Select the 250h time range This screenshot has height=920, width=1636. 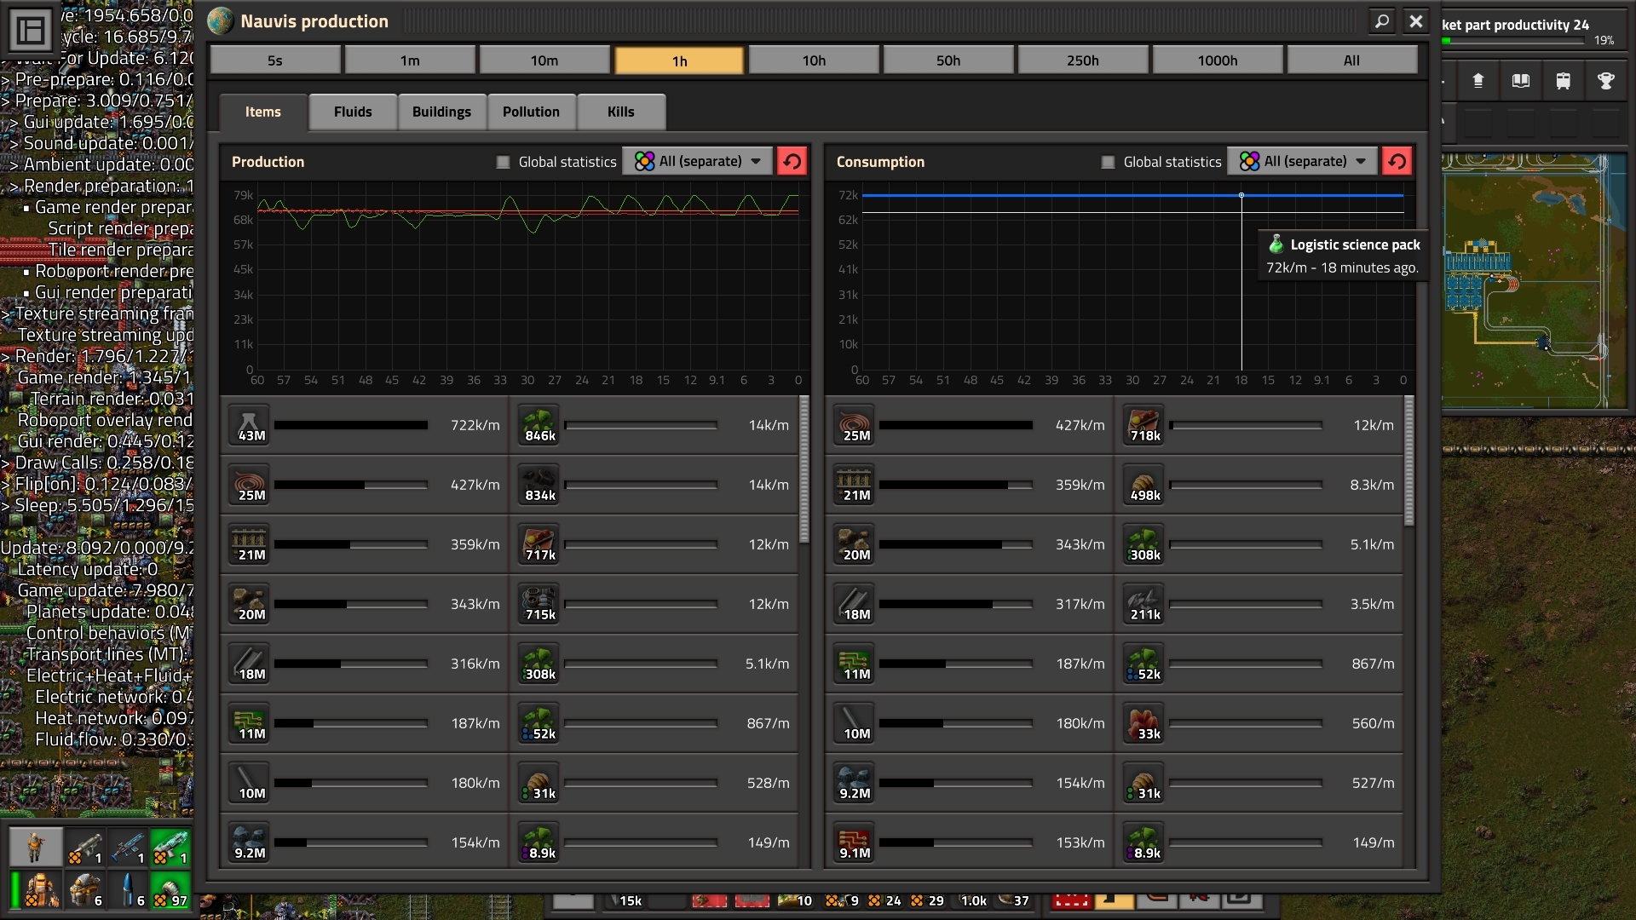tap(1083, 60)
